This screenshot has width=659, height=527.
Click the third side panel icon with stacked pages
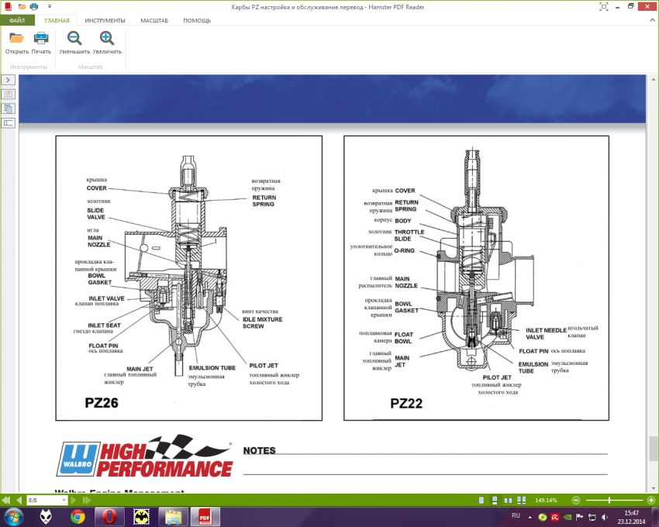click(9, 108)
